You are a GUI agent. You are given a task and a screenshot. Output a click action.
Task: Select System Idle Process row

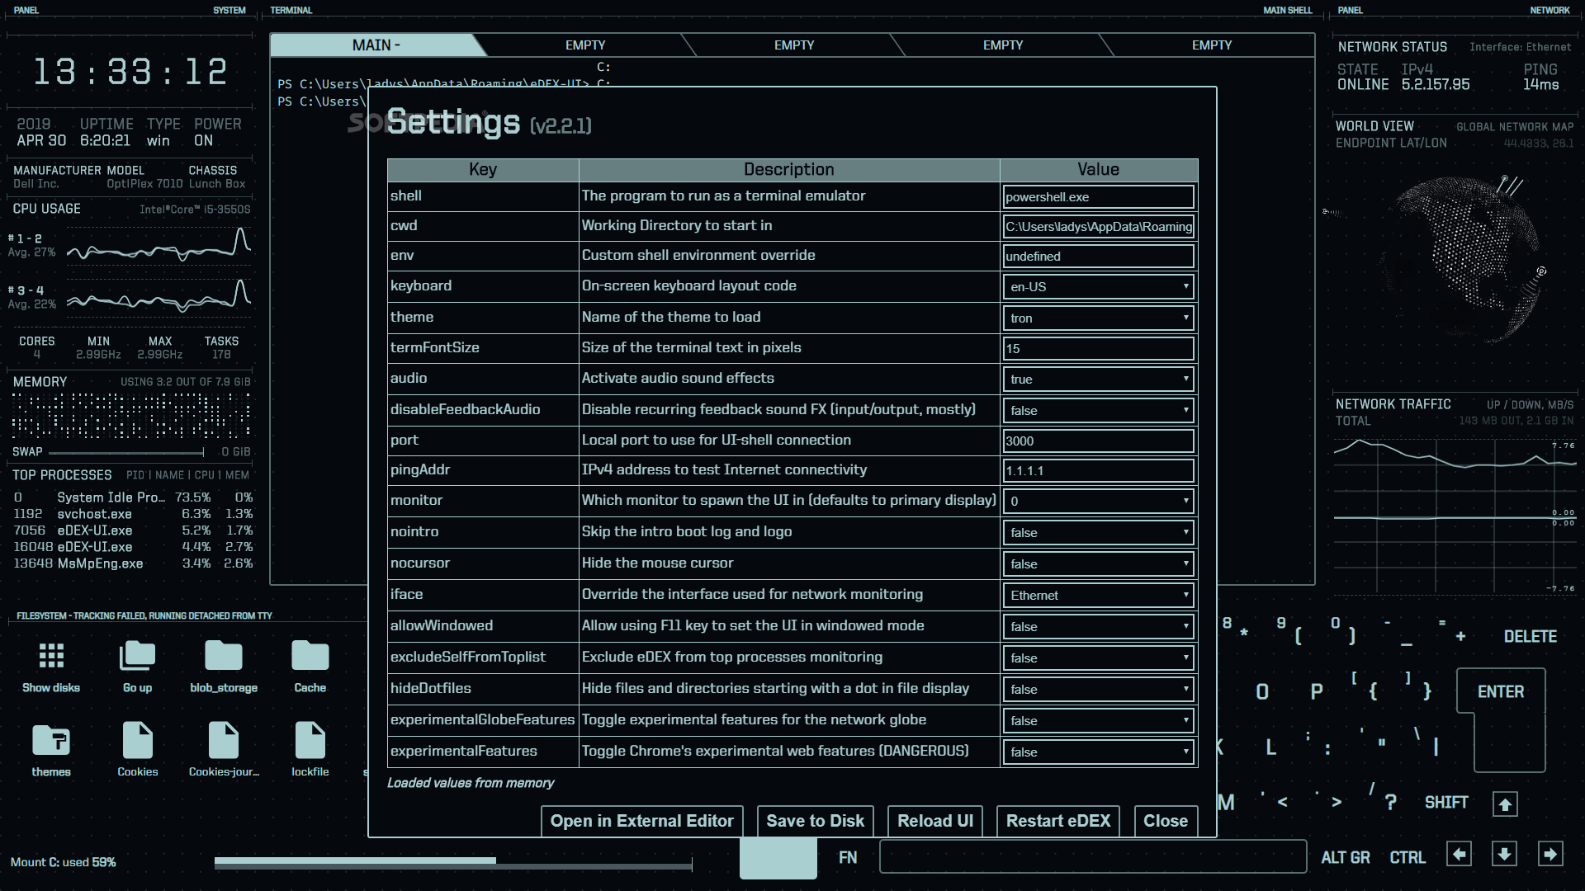(132, 497)
